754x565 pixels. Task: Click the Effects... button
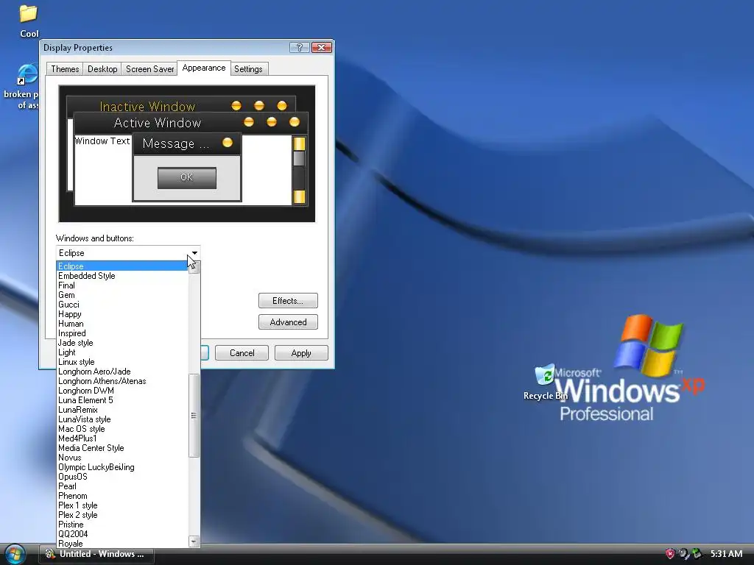tap(288, 301)
